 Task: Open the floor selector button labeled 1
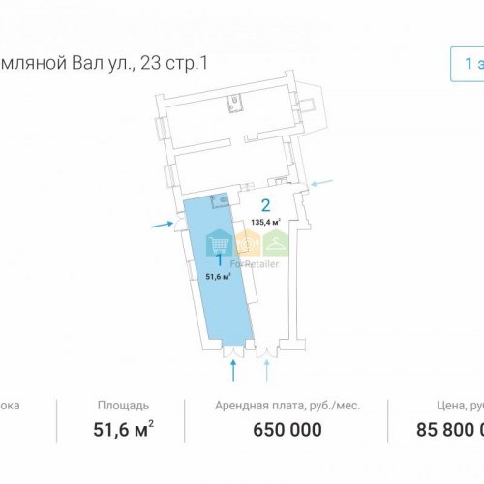468,64
